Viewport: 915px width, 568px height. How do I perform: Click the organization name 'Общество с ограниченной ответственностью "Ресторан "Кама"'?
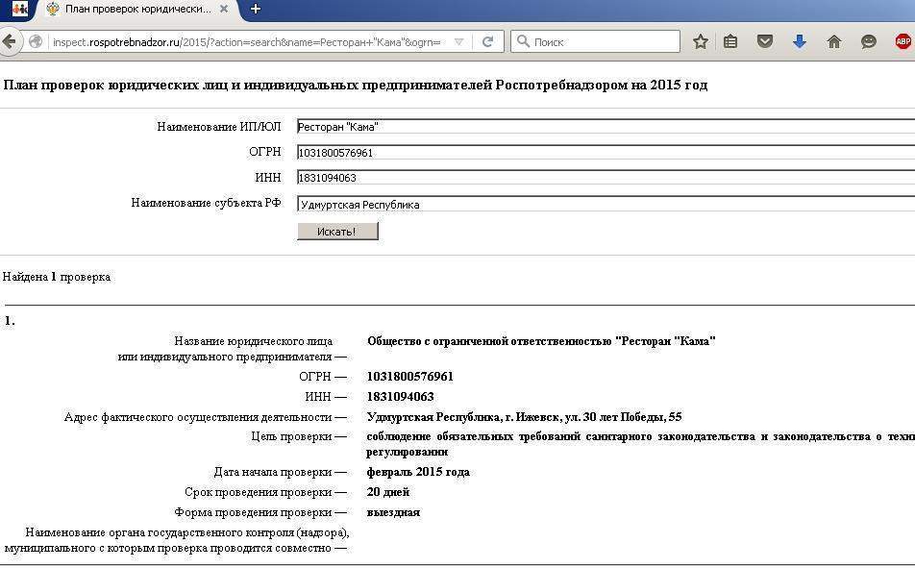point(541,341)
